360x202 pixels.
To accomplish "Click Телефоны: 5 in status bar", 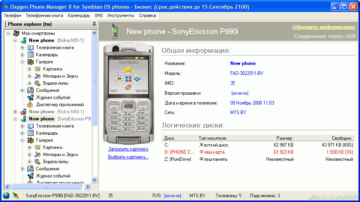I will [x=228, y=196].
